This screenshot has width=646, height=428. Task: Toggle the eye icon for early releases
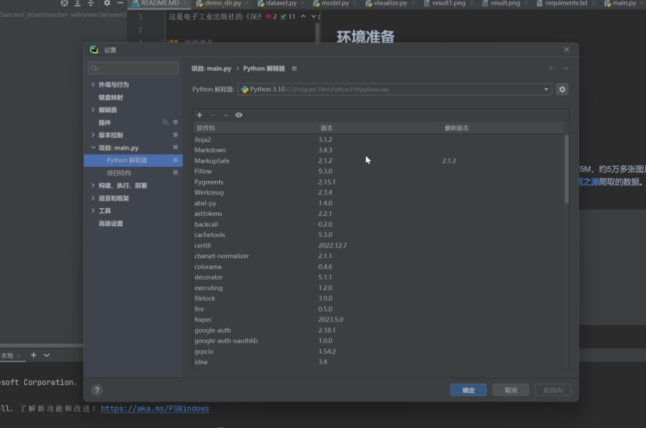click(238, 115)
